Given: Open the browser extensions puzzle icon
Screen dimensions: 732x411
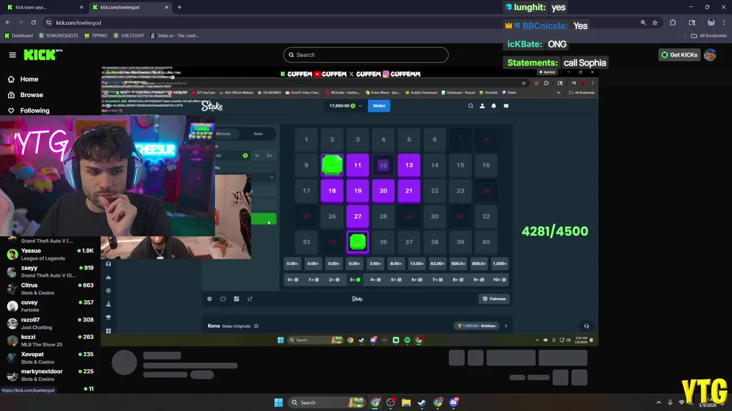Looking at the screenshot, I should click(x=673, y=22).
